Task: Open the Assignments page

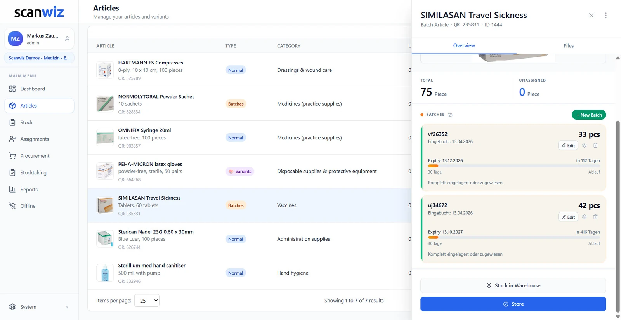Action: tap(39, 139)
